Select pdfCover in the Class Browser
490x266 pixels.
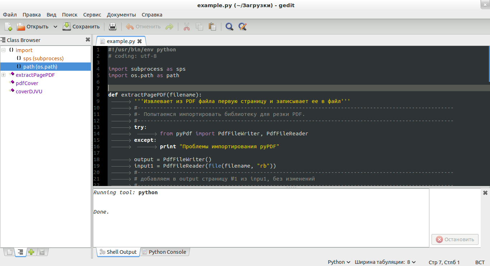pos(27,83)
